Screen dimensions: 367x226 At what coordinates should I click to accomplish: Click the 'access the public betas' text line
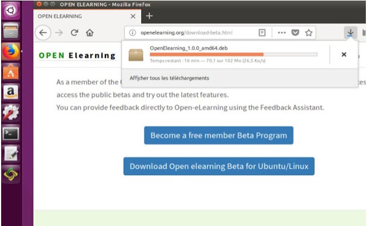click(x=142, y=95)
